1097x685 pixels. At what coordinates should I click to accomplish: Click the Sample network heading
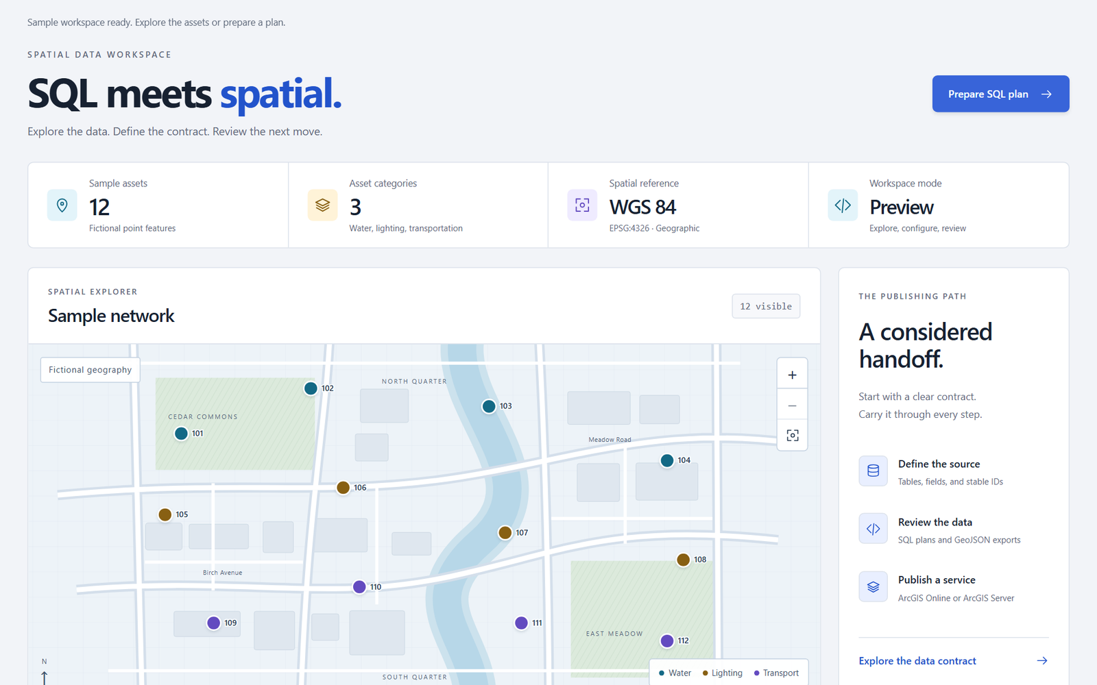[111, 316]
